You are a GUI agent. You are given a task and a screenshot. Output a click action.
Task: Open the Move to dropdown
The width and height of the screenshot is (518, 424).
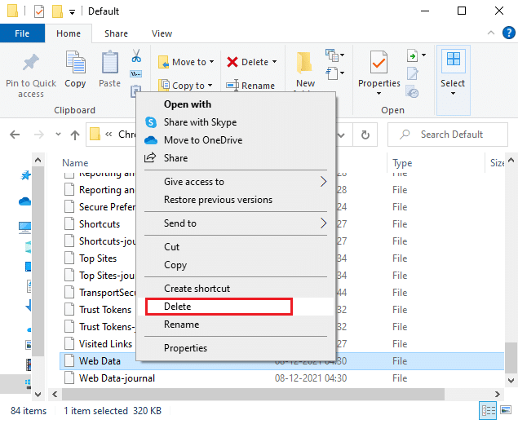(x=186, y=62)
